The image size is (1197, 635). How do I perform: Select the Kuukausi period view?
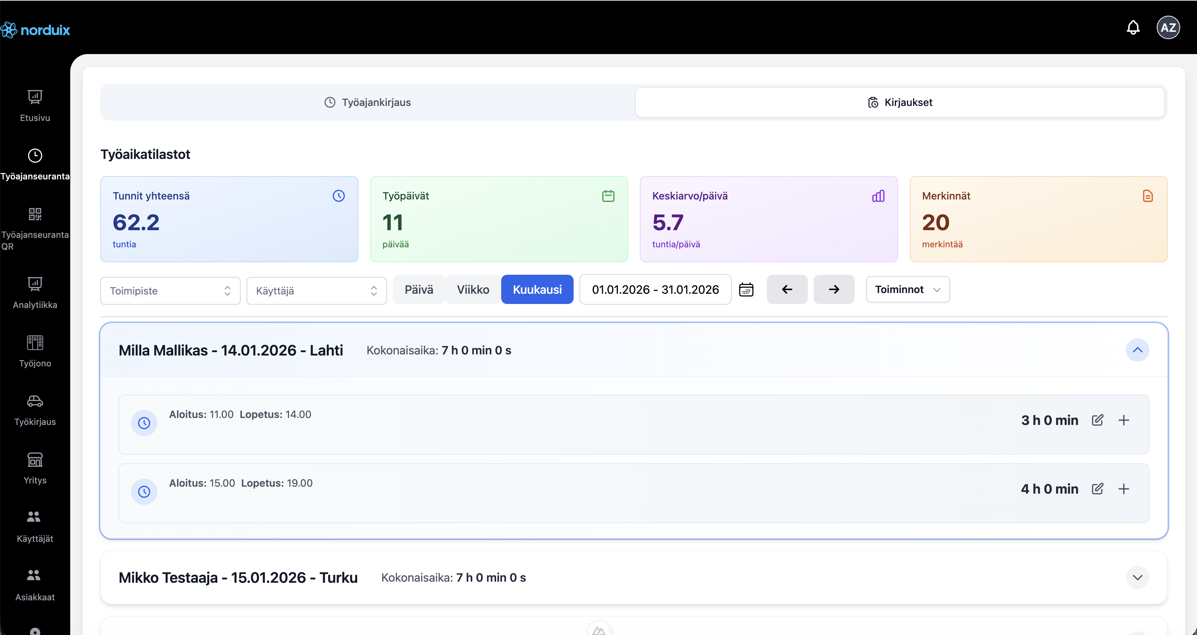[537, 290]
